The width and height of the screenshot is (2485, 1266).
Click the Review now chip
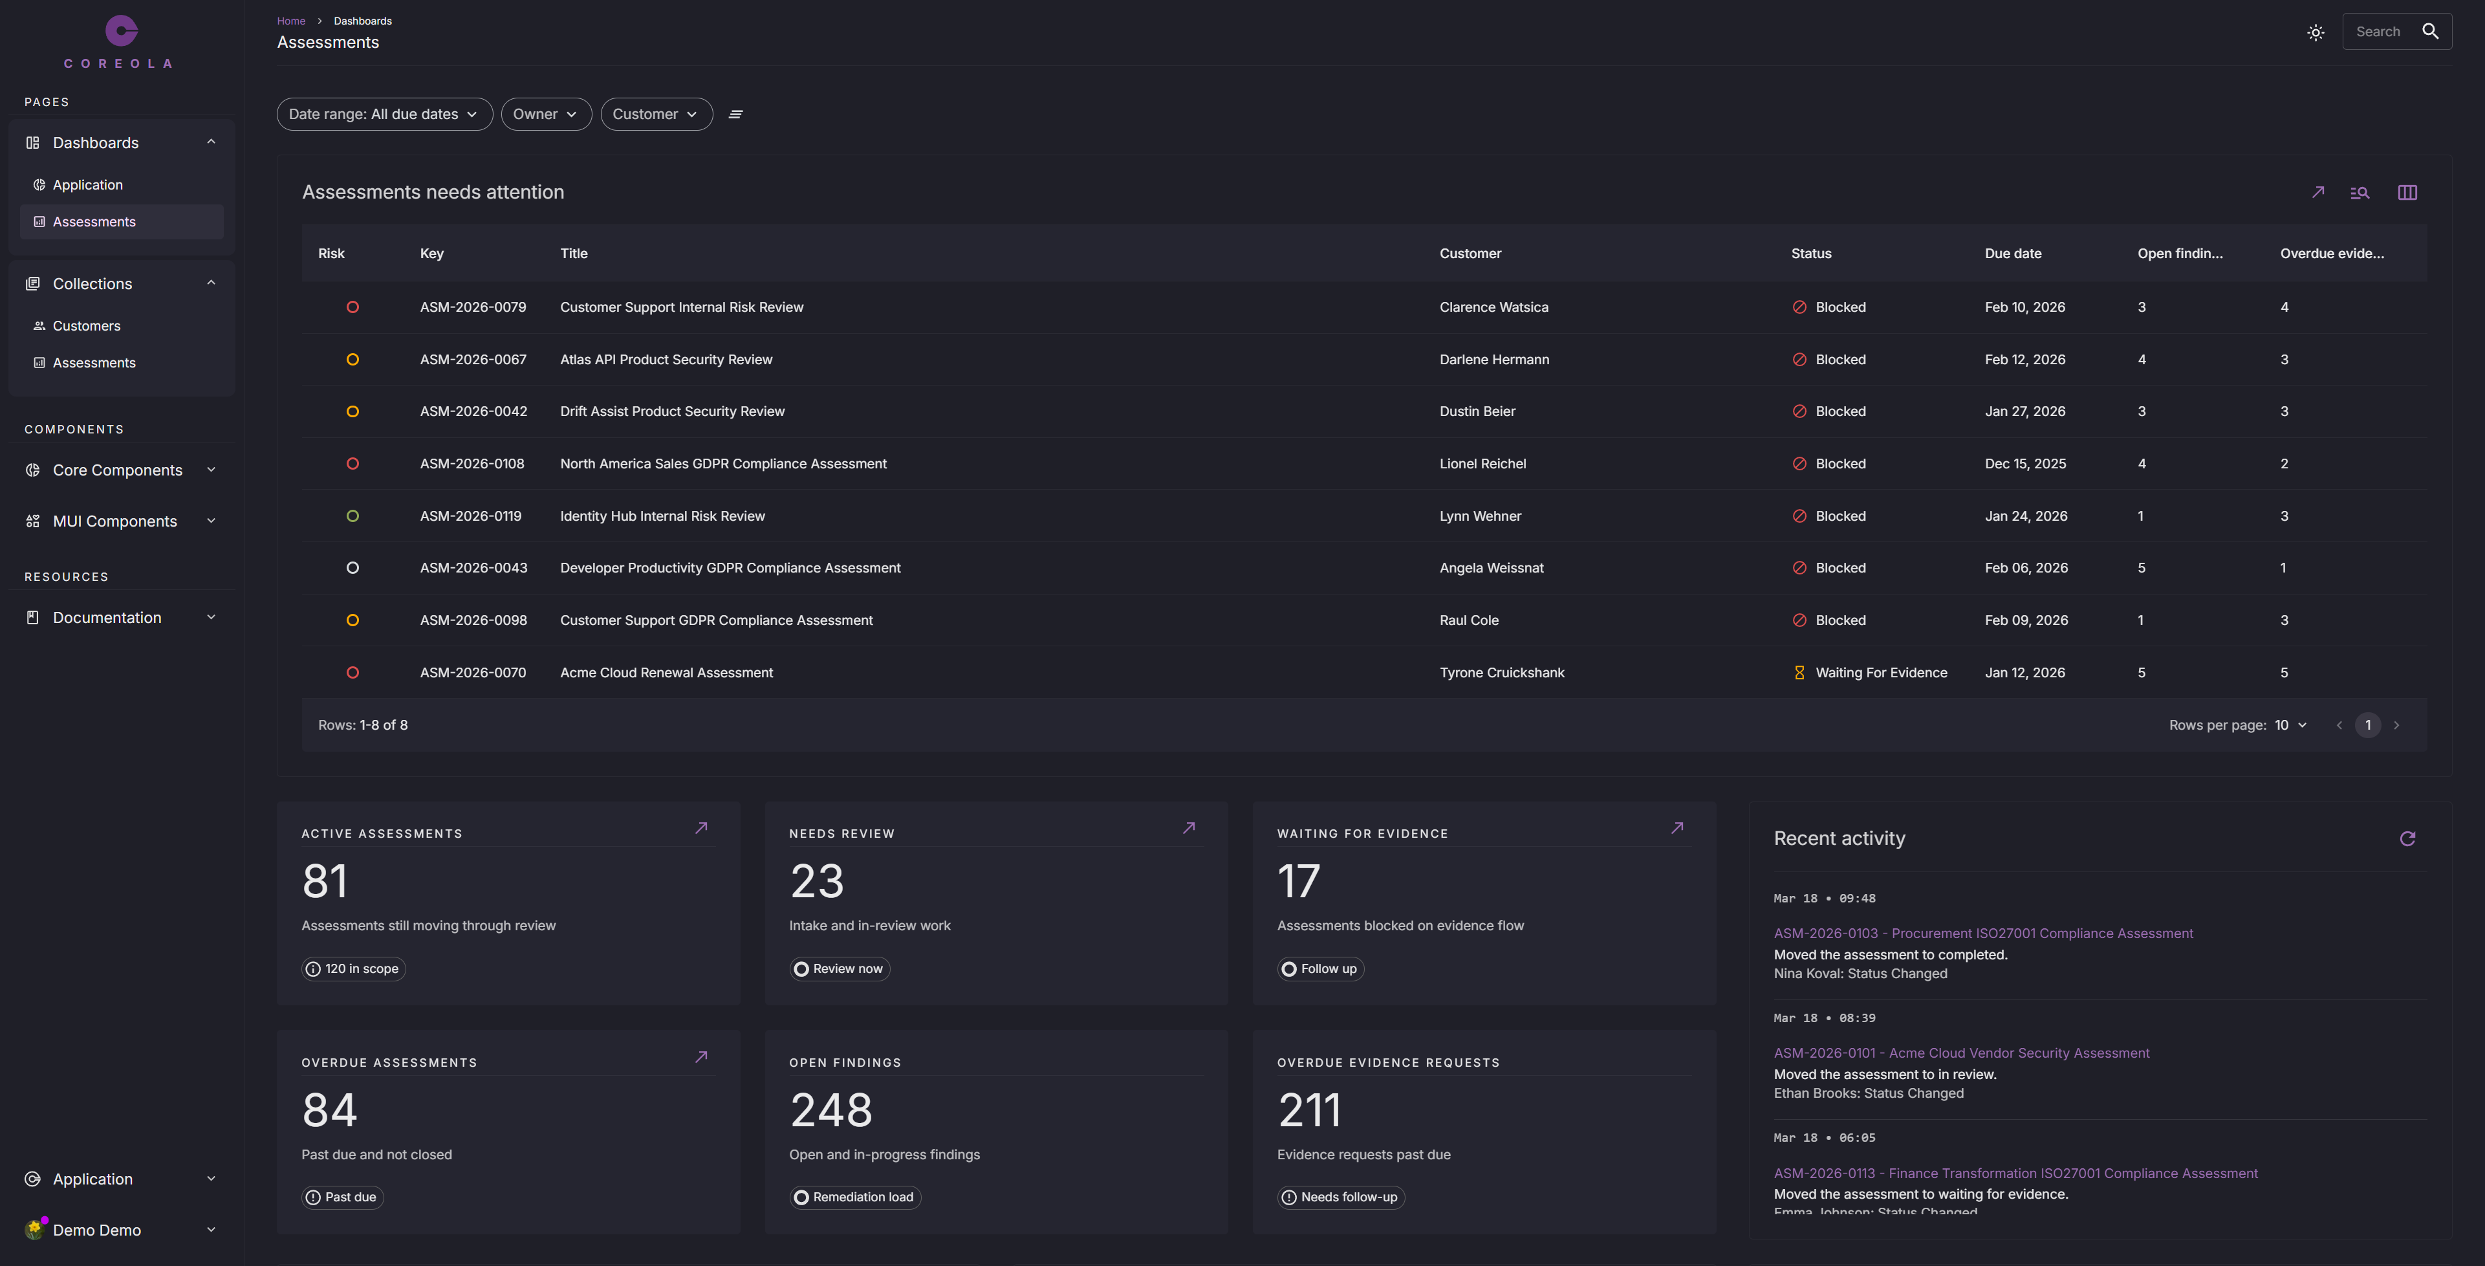[x=840, y=969]
